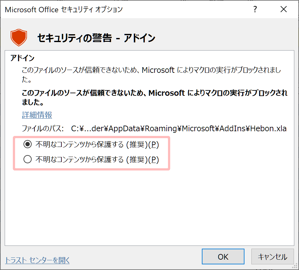The image size is (299, 270).
Task: Click the Microsoft Office セキュリティ オプション title
Action: point(64,9)
